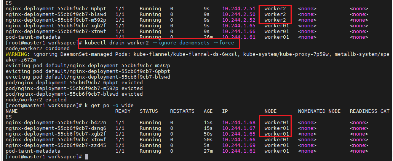This screenshot has height=161, width=393.
Task: Click the AGE column header
Action: click(x=208, y=111)
